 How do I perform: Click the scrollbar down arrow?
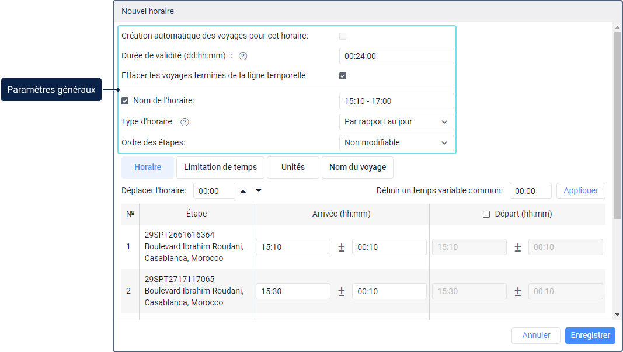tap(617, 315)
